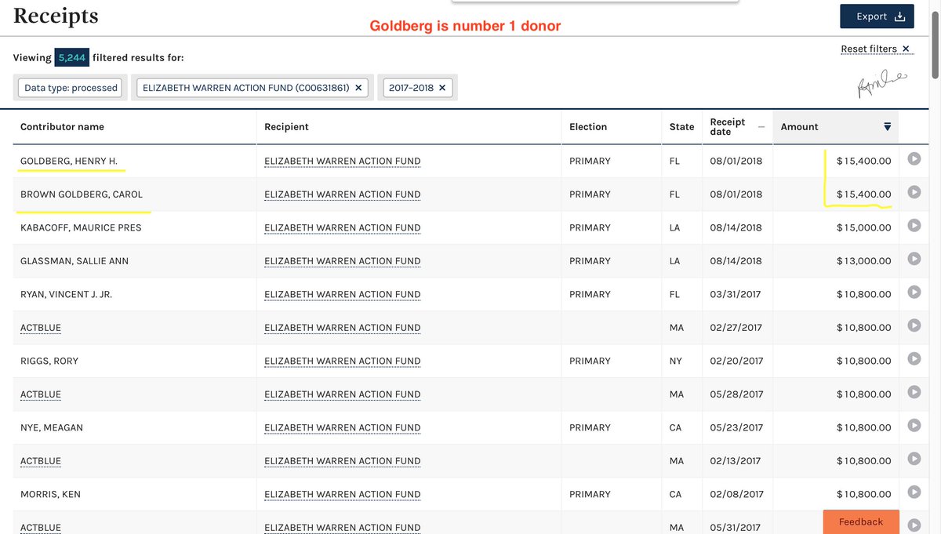Expand details for ActBlue 05/28/2017 row
This screenshot has height=534, width=941.
(914, 393)
